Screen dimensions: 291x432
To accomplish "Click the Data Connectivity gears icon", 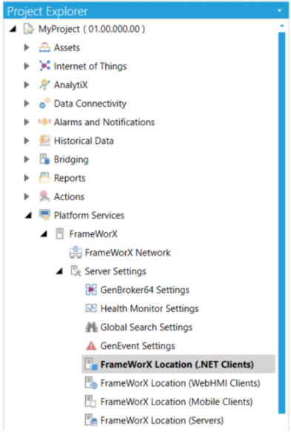I will (44, 104).
